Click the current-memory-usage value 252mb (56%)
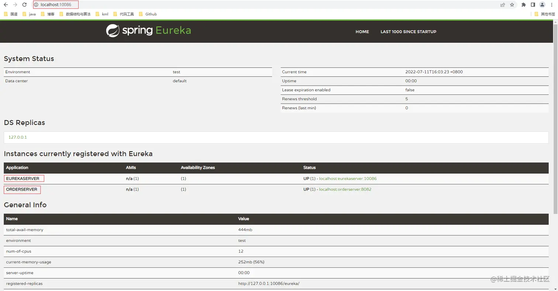 [x=251, y=262]
